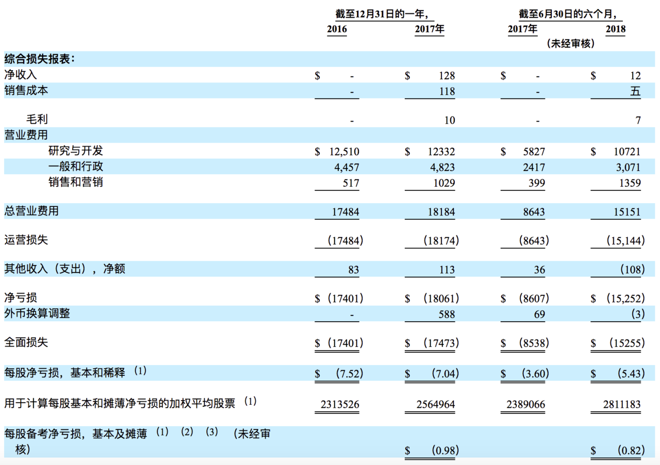Viewport: 660px width, 465px height.
Task: Click cost of sales value 118
Action: (447, 91)
